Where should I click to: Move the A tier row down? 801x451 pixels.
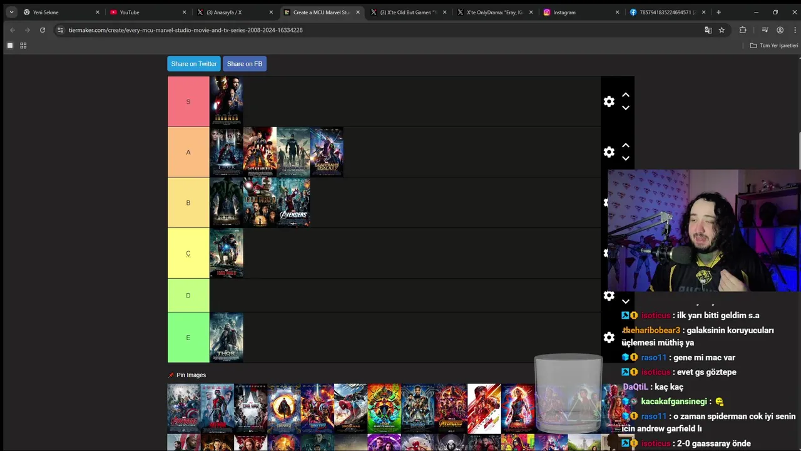tap(625, 158)
